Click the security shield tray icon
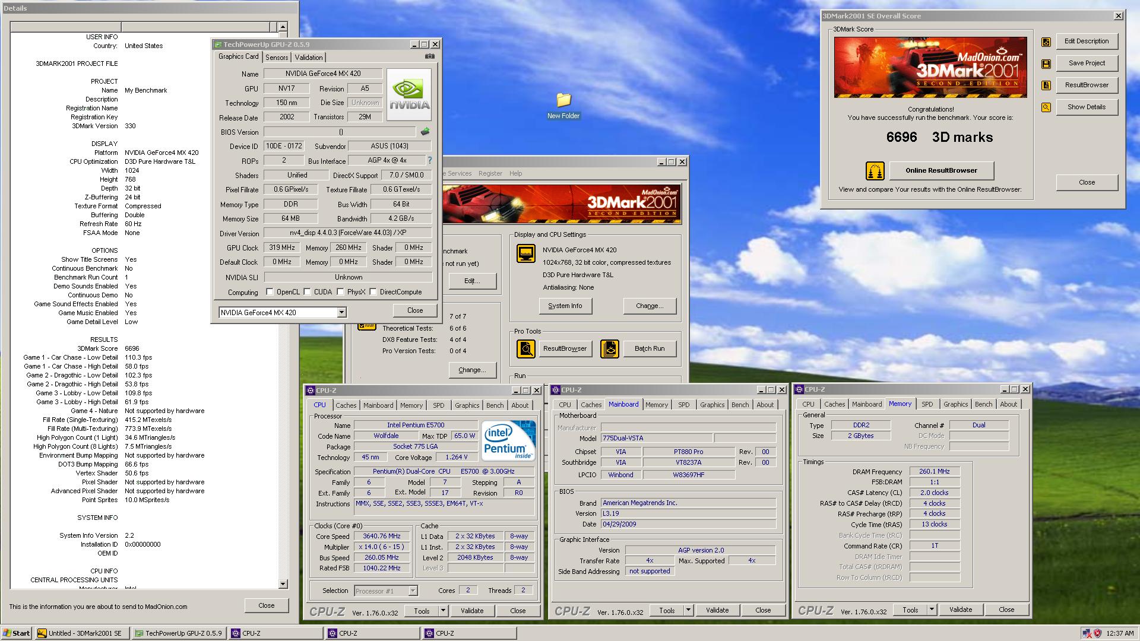1140x641 pixels. (x=1097, y=633)
